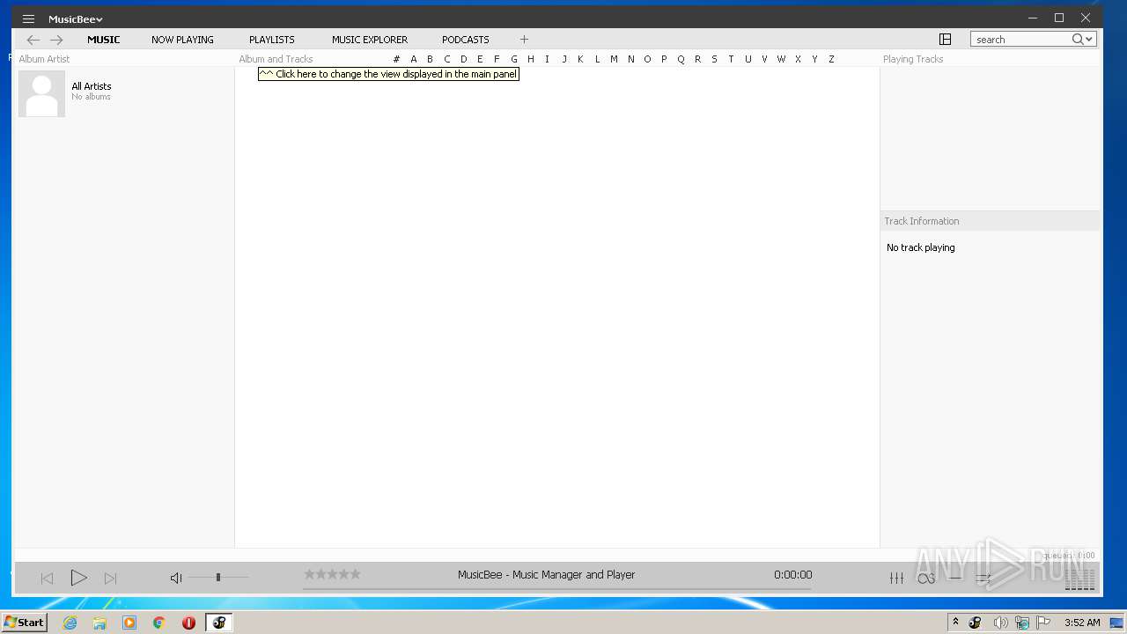1127x634 pixels.
Task: Open the panel layout icon
Action: click(945, 40)
